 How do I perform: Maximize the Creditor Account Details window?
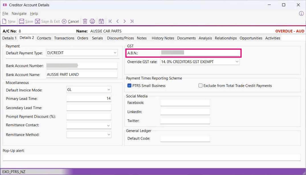point(283,5)
